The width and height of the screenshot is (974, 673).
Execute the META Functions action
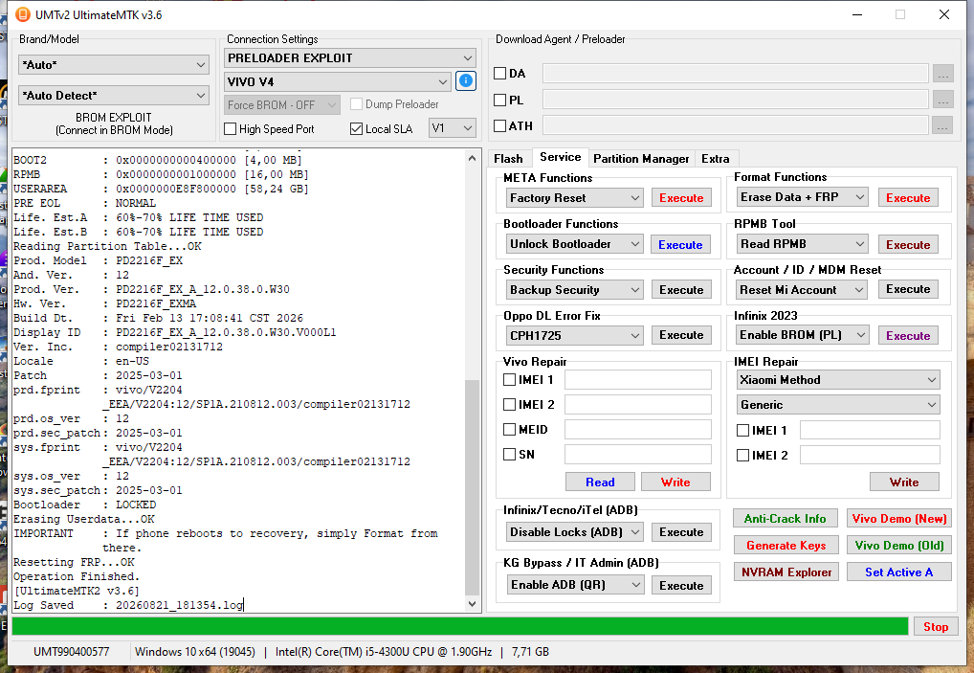[x=681, y=198]
